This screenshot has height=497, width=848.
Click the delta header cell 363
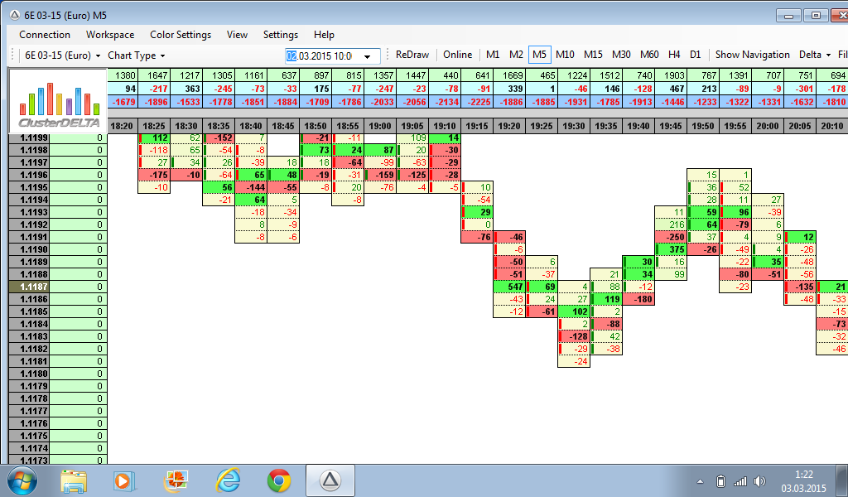pyautogui.click(x=186, y=89)
